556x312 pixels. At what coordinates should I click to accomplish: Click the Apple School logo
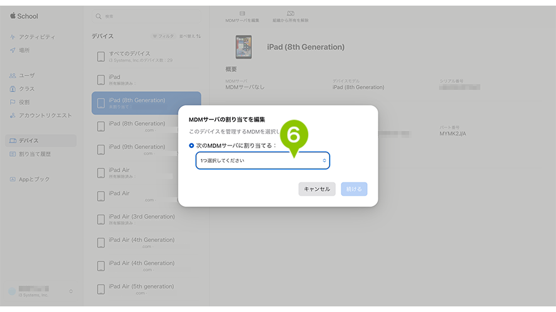tap(24, 16)
